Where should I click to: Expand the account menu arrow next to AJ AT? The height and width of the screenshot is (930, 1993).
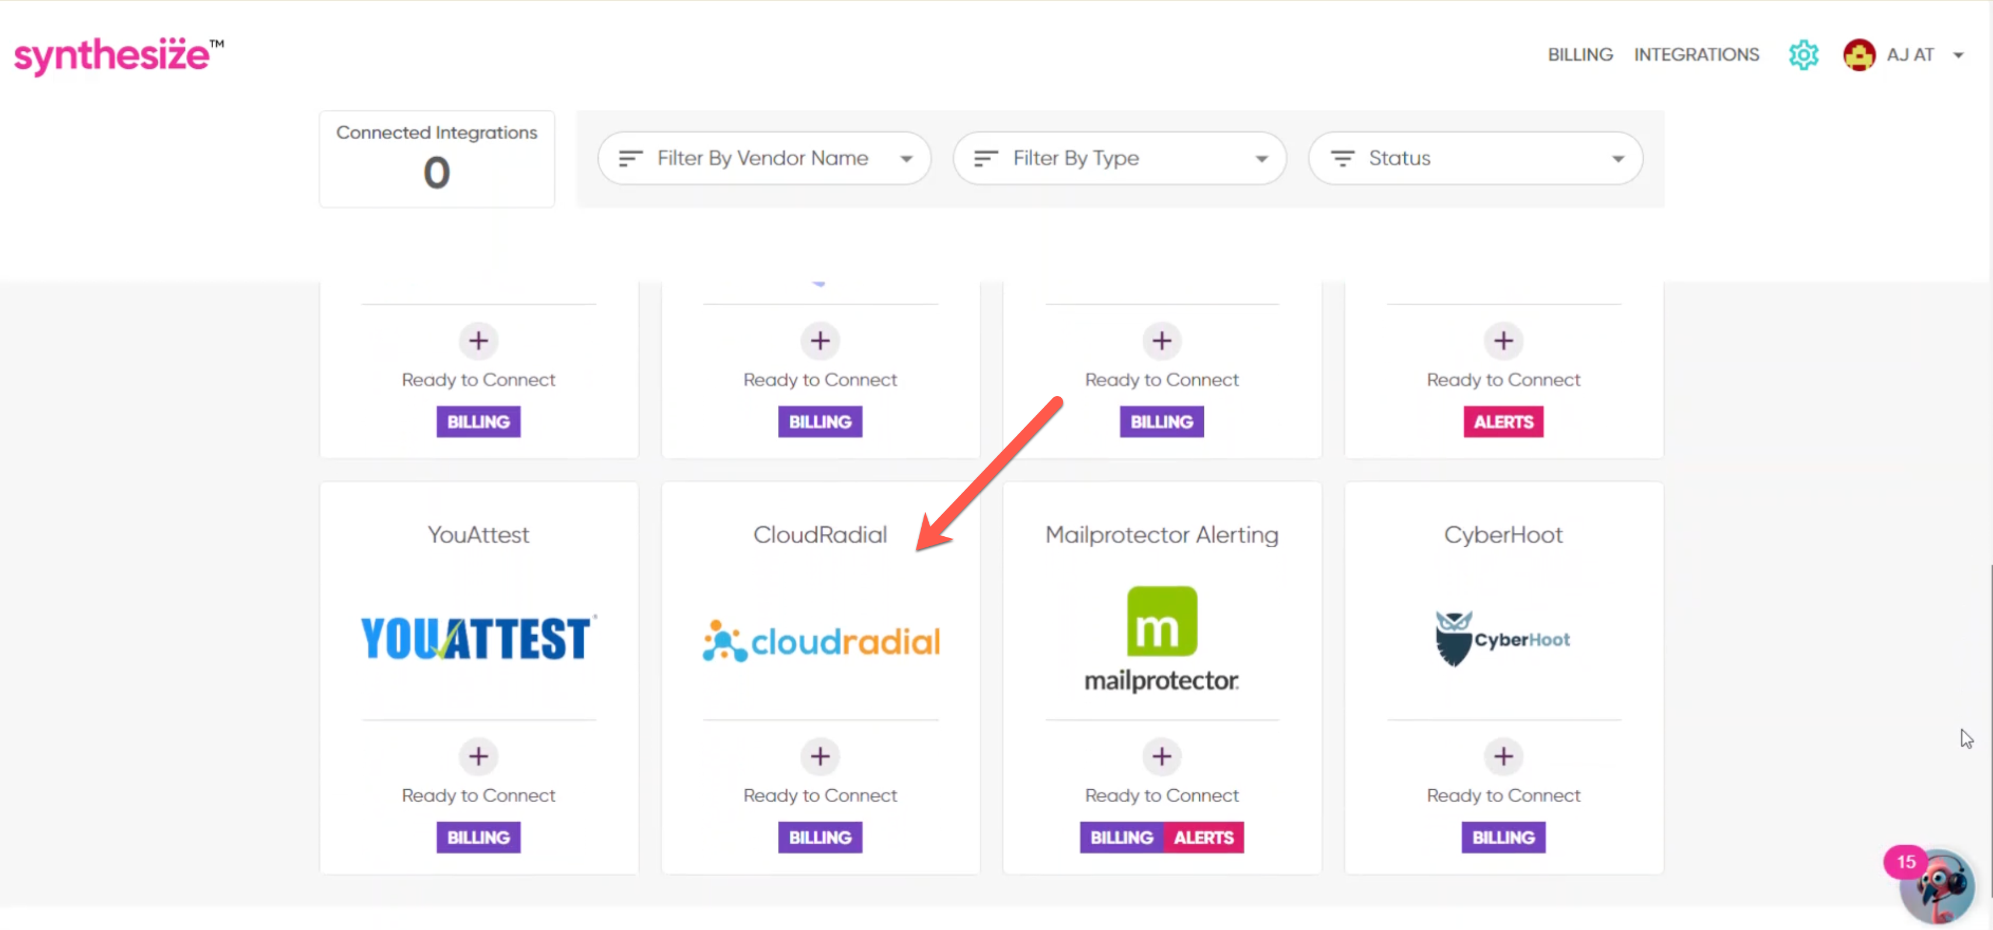pos(1960,55)
